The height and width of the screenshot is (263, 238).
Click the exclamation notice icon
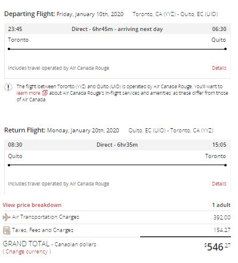point(8,87)
